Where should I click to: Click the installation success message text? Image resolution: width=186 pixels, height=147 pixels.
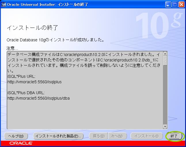55,40
